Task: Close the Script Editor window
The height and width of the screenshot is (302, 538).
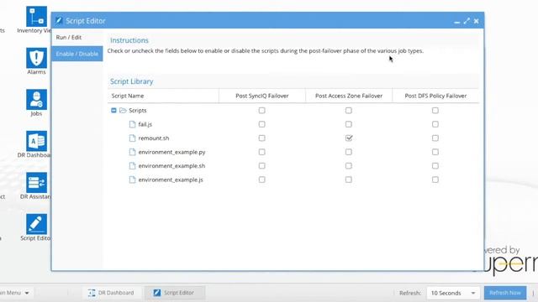Action: [477, 21]
